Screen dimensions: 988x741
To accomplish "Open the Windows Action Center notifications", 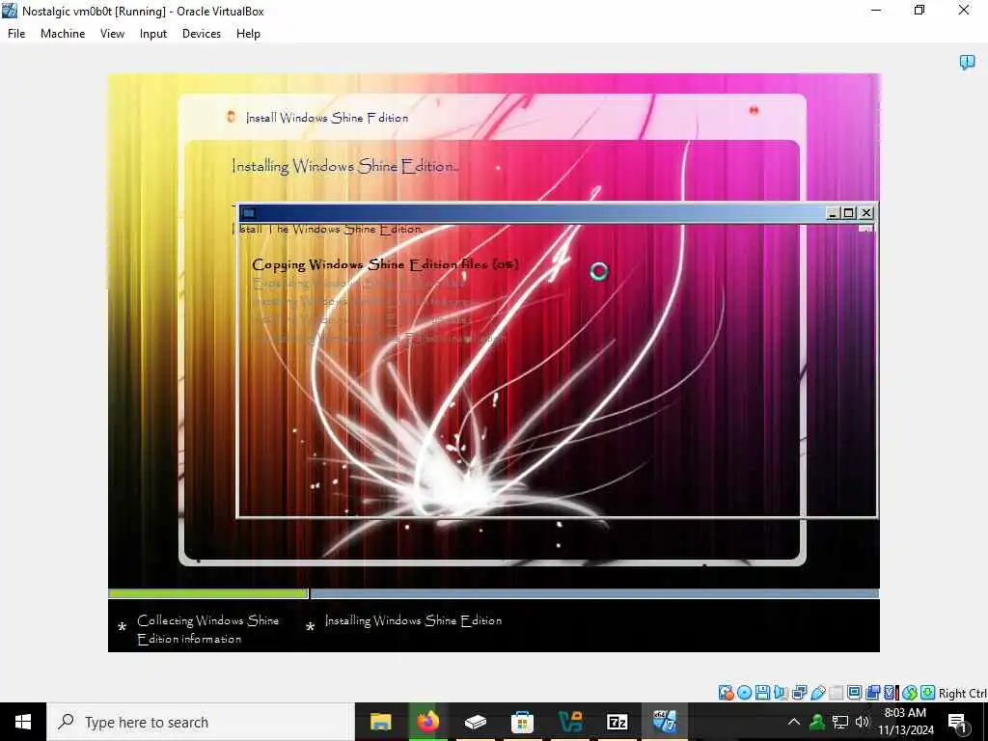I will (x=957, y=722).
